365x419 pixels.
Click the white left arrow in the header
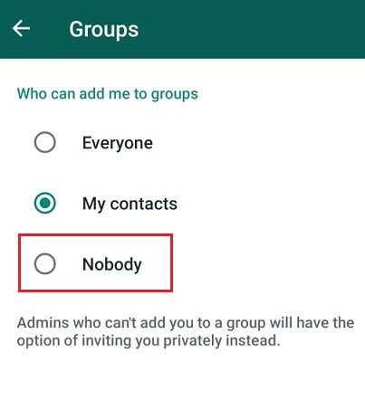pyautogui.click(x=21, y=28)
